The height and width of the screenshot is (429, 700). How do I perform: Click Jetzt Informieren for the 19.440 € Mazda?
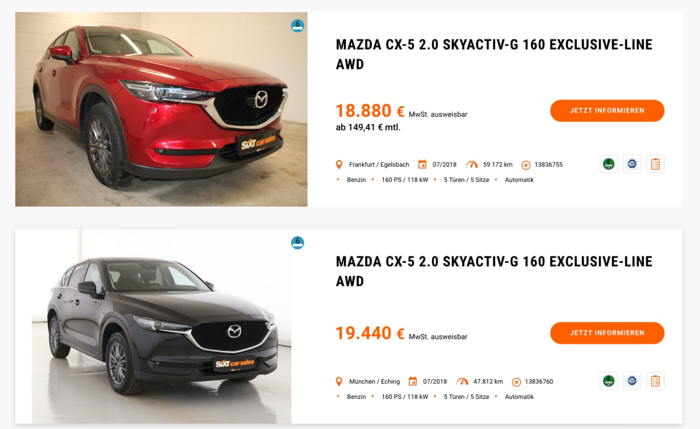[607, 333]
